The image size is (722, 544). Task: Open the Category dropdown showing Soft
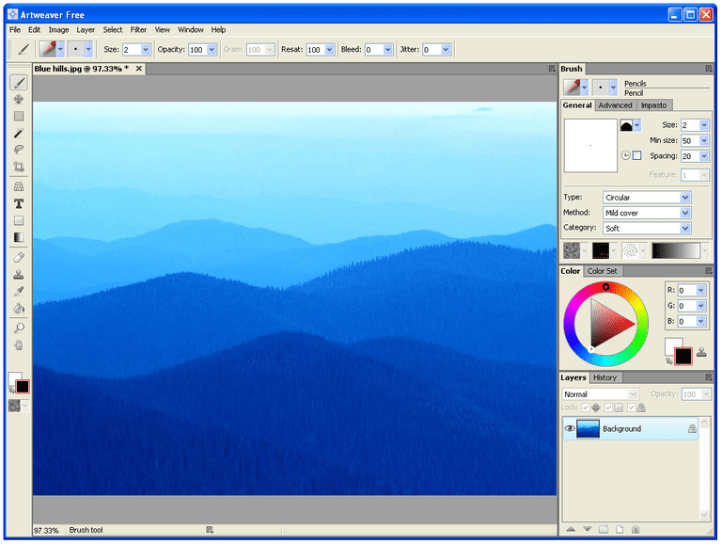coord(647,228)
